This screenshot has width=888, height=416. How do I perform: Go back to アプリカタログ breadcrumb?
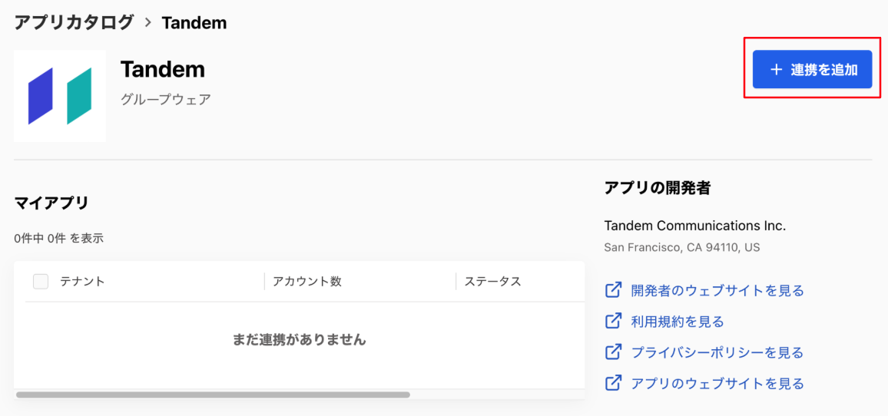75,22
